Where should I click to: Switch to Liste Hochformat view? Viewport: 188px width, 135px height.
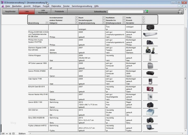[x=43, y=12]
